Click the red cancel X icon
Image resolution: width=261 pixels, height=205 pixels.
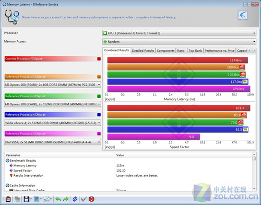pos(91,199)
